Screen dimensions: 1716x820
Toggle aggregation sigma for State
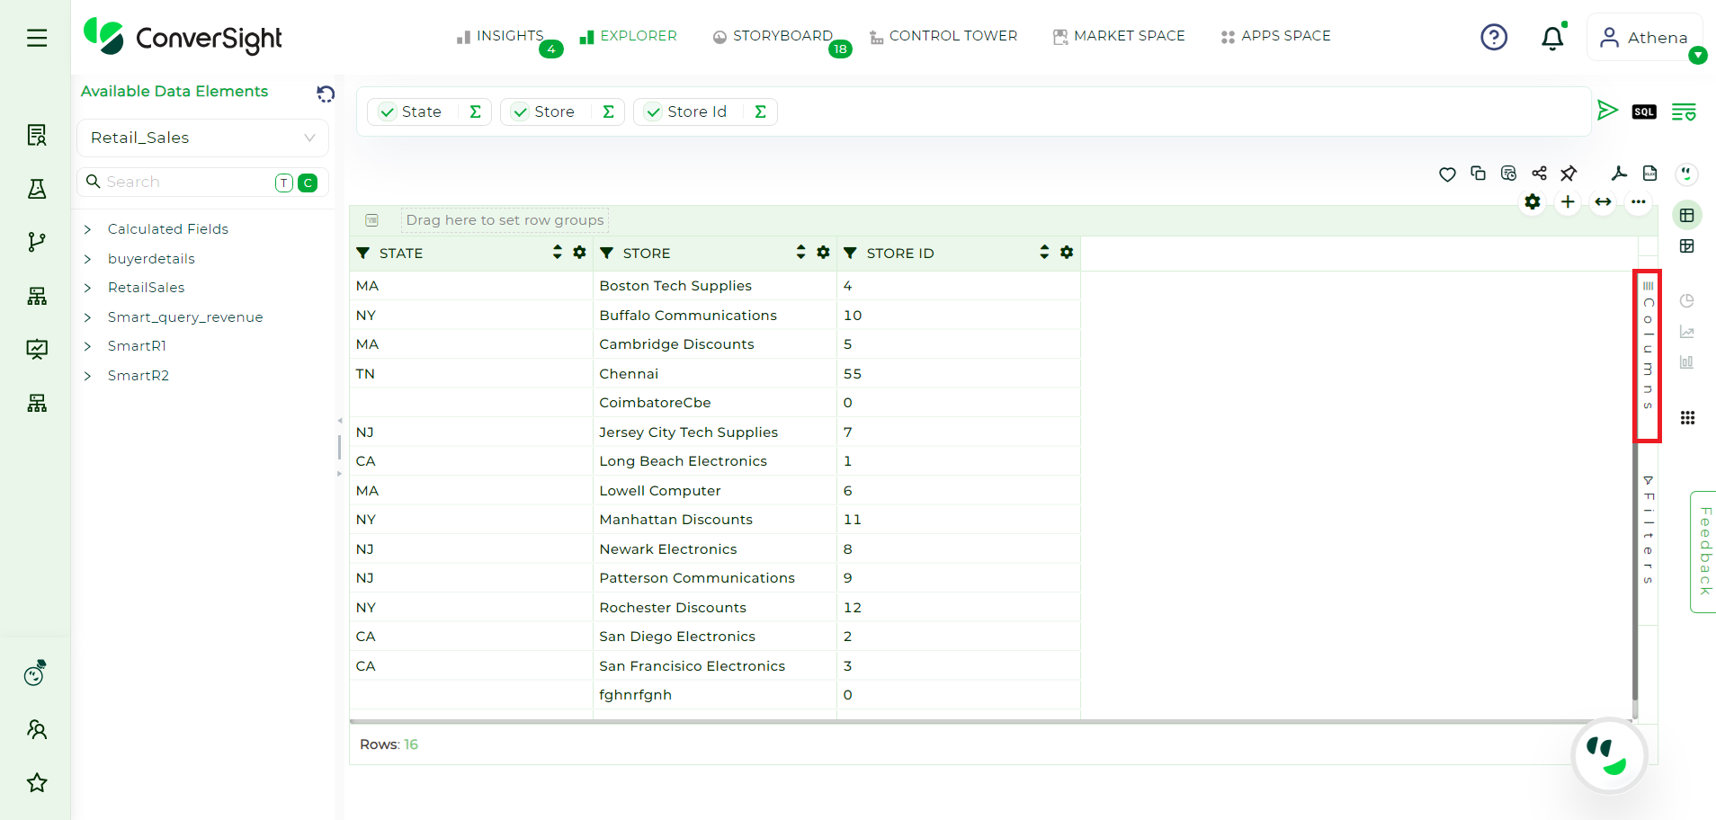pyautogui.click(x=475, y=111)
